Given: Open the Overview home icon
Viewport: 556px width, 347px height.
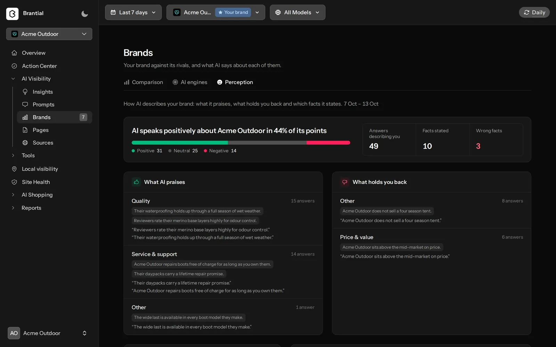Looking at the screenshot, I should click(x=14, y=53).
